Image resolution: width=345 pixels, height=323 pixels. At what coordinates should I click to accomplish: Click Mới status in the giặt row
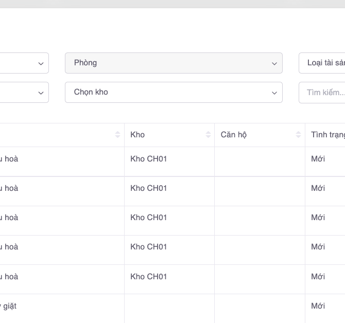tap(318, 306)
